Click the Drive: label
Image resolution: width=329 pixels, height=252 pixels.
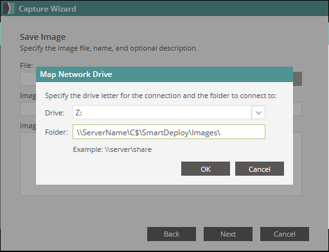55,113
